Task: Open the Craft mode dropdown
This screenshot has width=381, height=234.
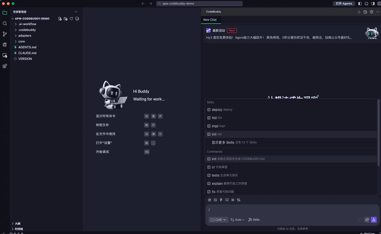Action: pyautogui.click(x=218, y=220)
